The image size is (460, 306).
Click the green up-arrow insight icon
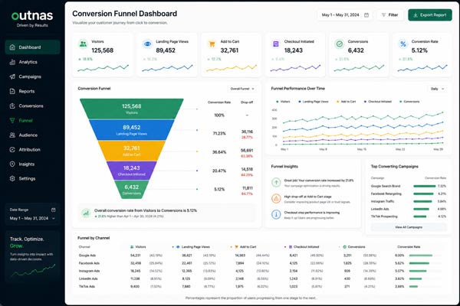(x=276, y=182)
